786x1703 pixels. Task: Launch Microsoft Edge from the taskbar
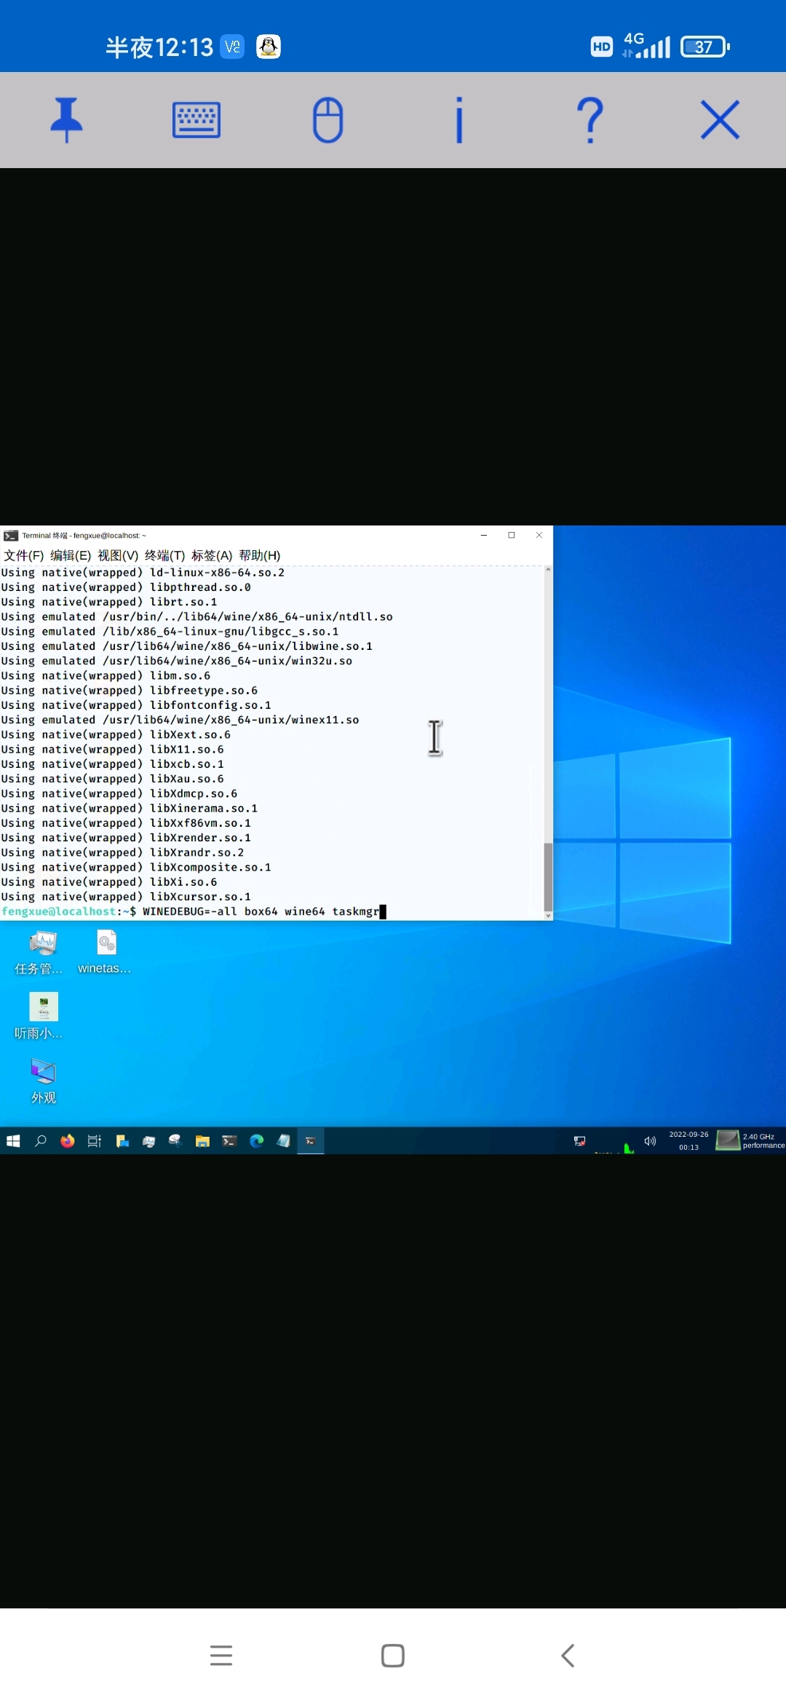point(257,1141)
